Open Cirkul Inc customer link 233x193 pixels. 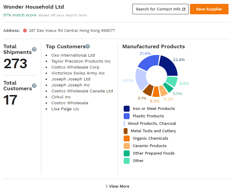point(61,97)
